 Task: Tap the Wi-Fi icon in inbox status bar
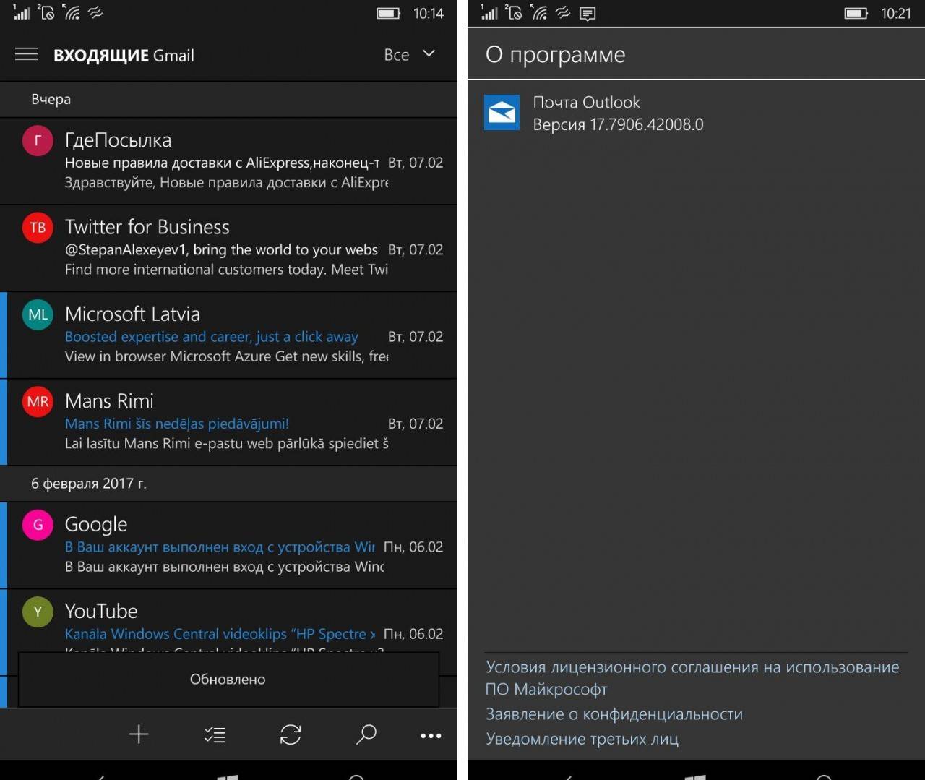coord(71,12)
